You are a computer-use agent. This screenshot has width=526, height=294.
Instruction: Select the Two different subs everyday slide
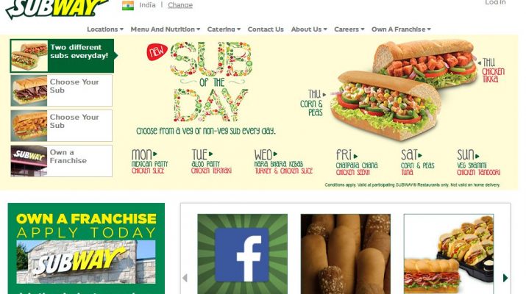pyautogui.click(x=62, y=56)
